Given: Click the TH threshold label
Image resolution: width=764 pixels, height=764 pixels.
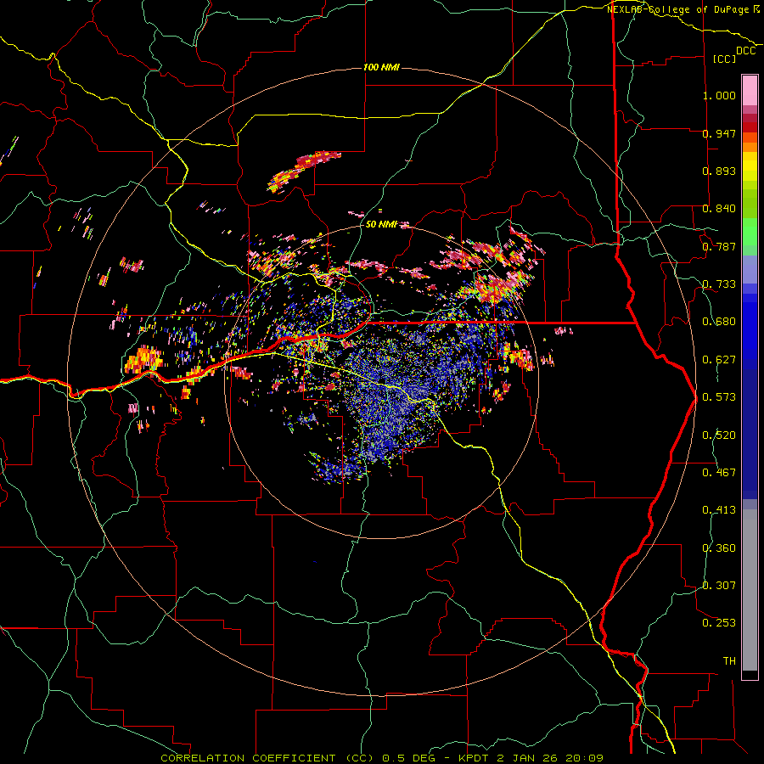Looking at the screenshot, I should (729, 661).
